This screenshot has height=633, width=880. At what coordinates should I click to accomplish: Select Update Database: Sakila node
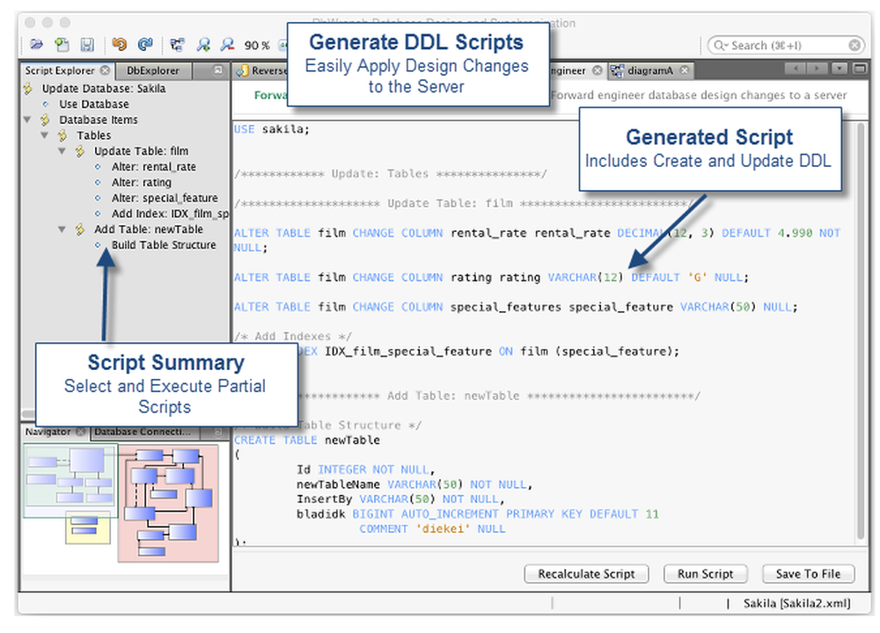pos(104,89)
